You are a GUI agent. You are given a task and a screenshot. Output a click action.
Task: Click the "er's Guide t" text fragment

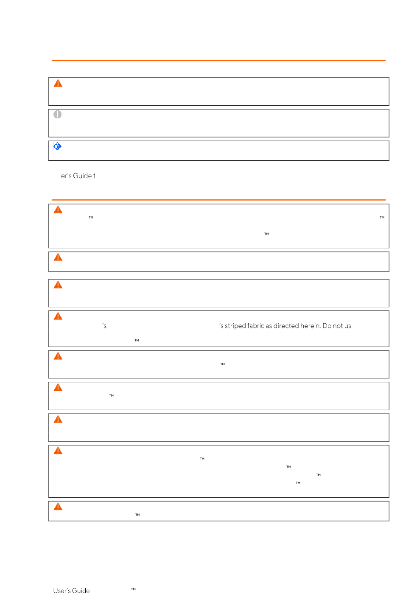pos(78,176)
